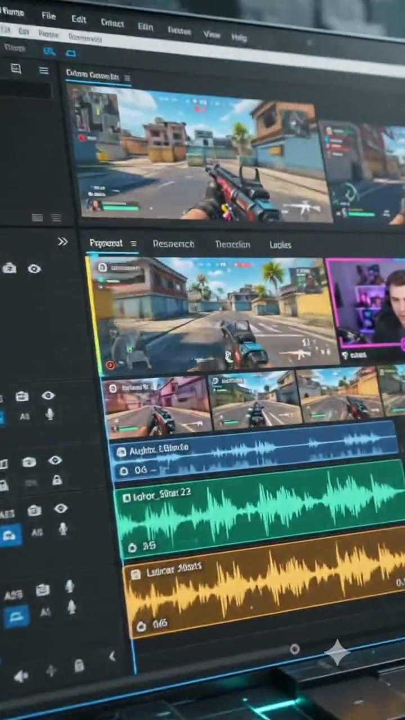The width and height of the screenshot is (405, 720).
Task: Click the add track plus icon
Action: click(x=51, y=670)
